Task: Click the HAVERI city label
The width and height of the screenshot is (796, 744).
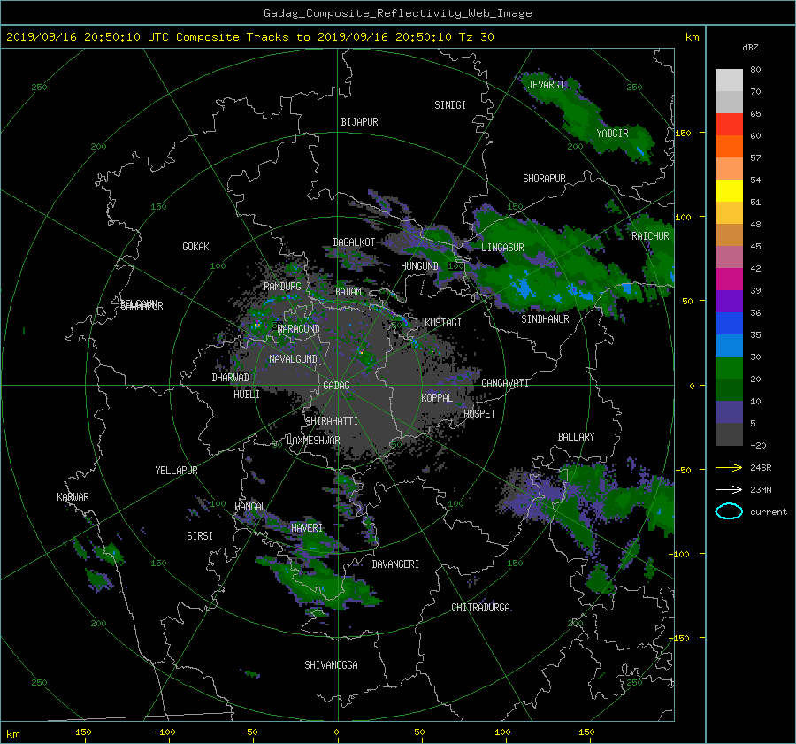Action: 307,528
